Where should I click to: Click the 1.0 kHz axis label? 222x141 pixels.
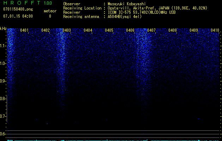point(3,63)
